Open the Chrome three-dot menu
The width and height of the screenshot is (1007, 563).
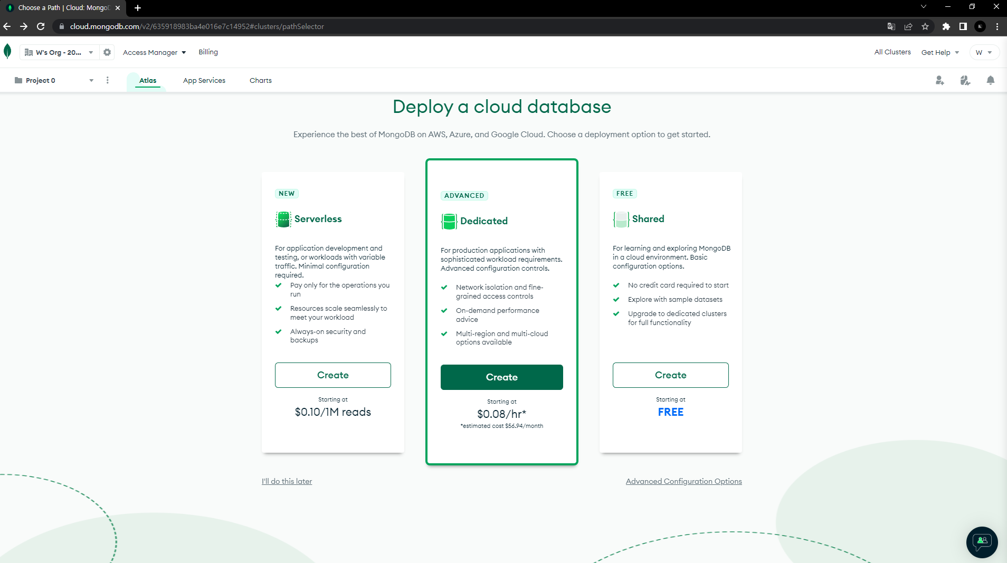point(997,26)
